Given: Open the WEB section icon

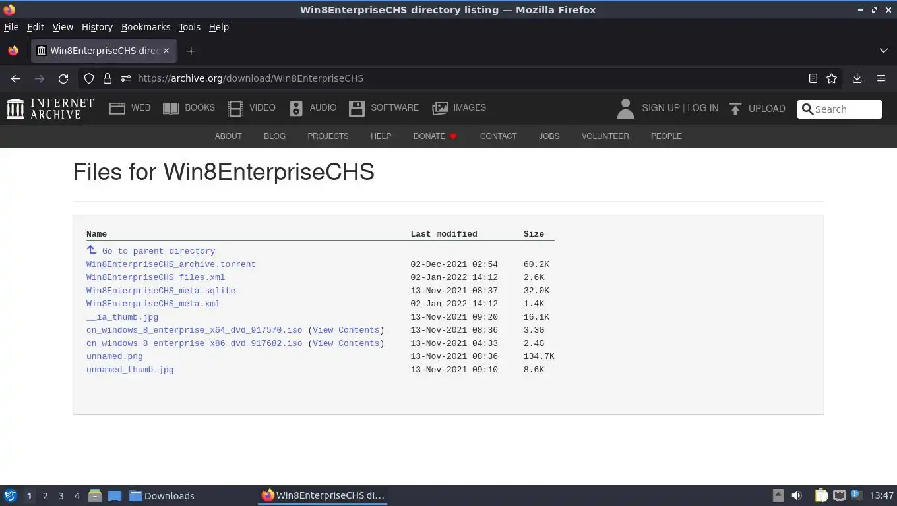Looking at the screenshot, I should [117, 108].
